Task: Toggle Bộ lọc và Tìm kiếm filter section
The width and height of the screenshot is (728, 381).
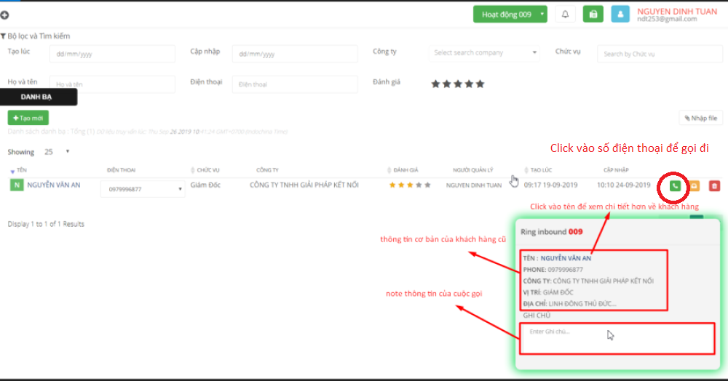Action: coord(35,36)
